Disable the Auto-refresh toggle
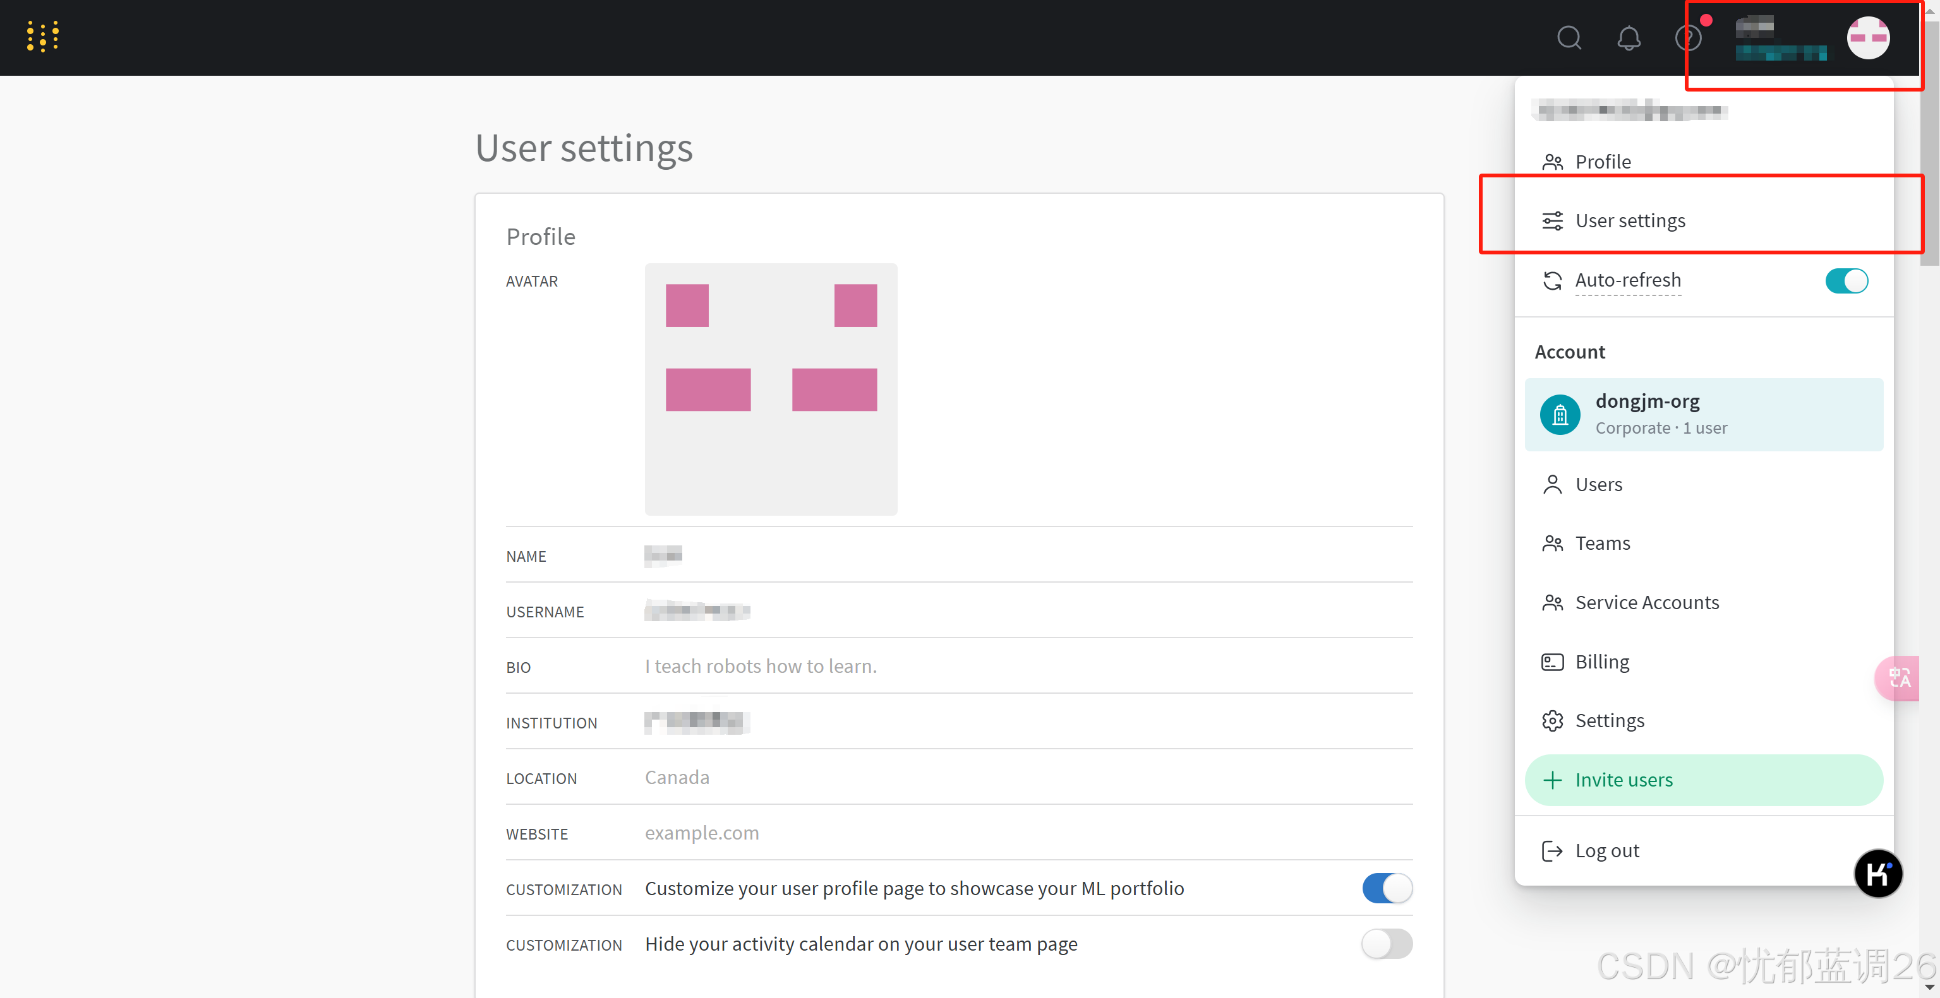The image size is (1940, 998). (x=1846, y=281)
